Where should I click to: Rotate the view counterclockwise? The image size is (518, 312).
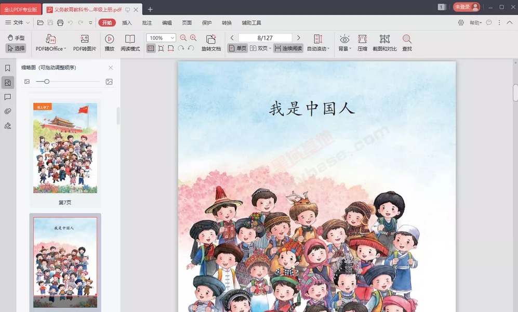click(x=191, y=48)
